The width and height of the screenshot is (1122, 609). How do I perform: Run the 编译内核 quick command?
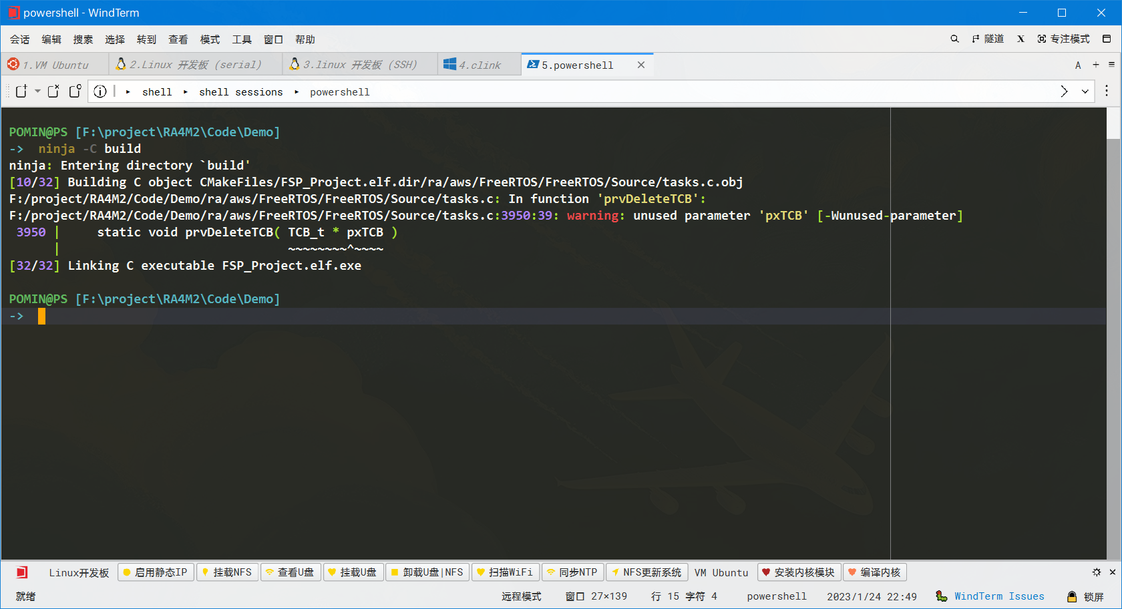875,572
